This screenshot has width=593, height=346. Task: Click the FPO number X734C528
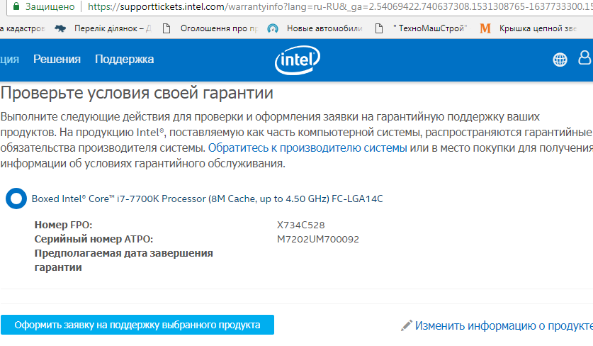[x=300, y=225]
